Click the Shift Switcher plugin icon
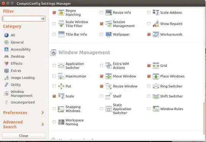 (x=156, y=96)
